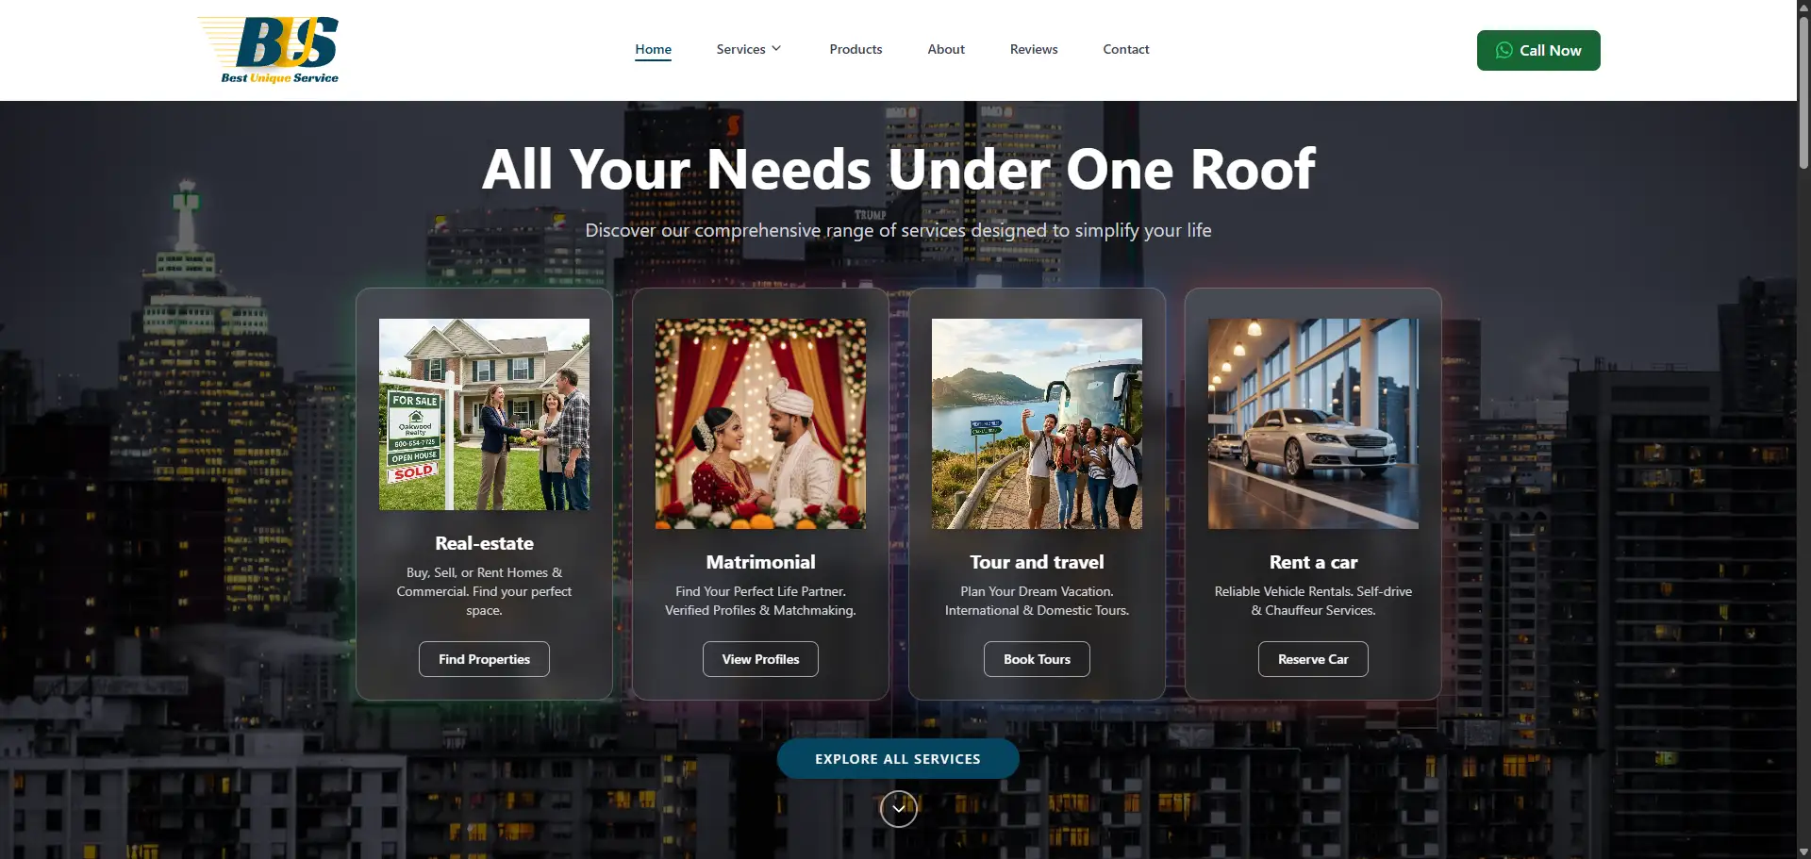Click the scrollbar down arrow
Screen dimensions: 1811x859
(x=1803, y=851)
